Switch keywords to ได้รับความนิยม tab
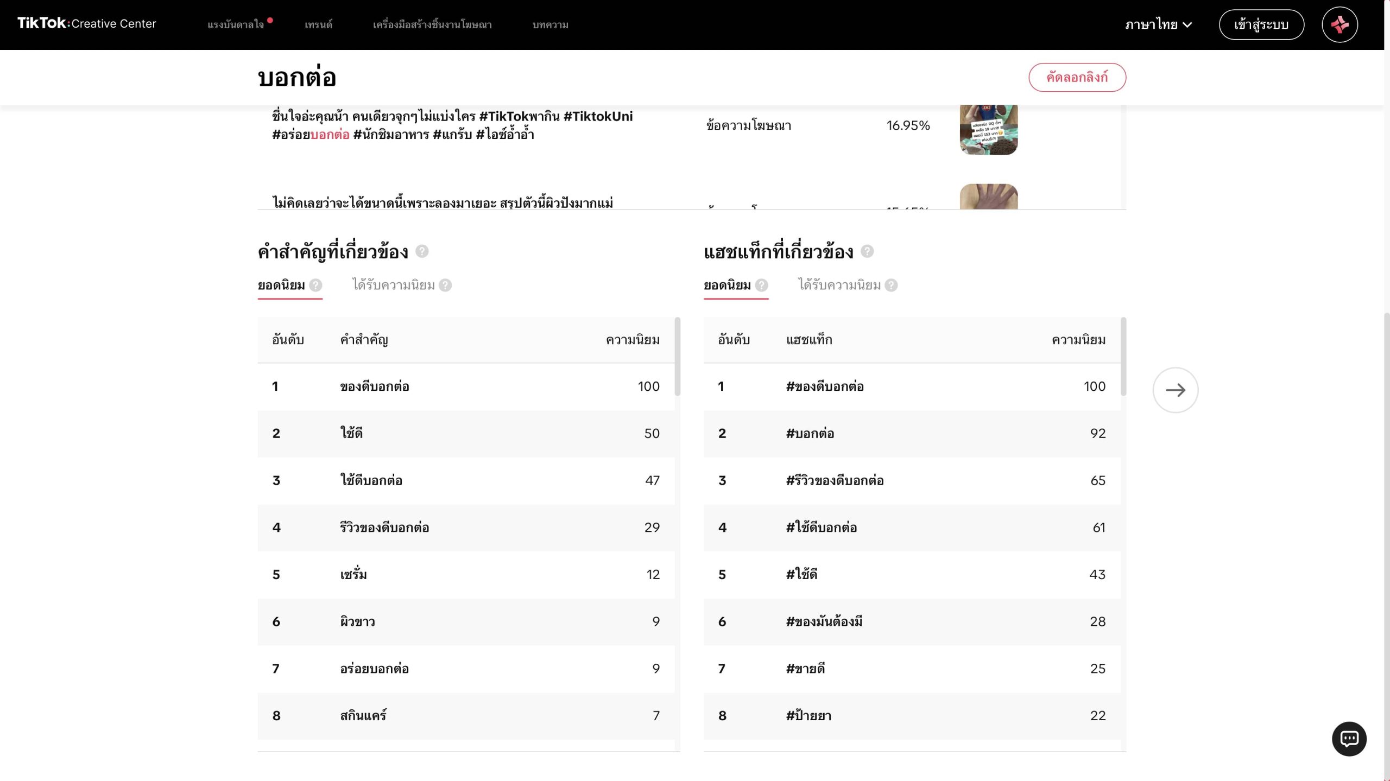Screen dimensions: 1390x781 tap(394, 285)
